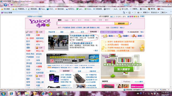Click the page vertical scrollbar thumb
The image size is (172, 96).
tap(171, 28)
